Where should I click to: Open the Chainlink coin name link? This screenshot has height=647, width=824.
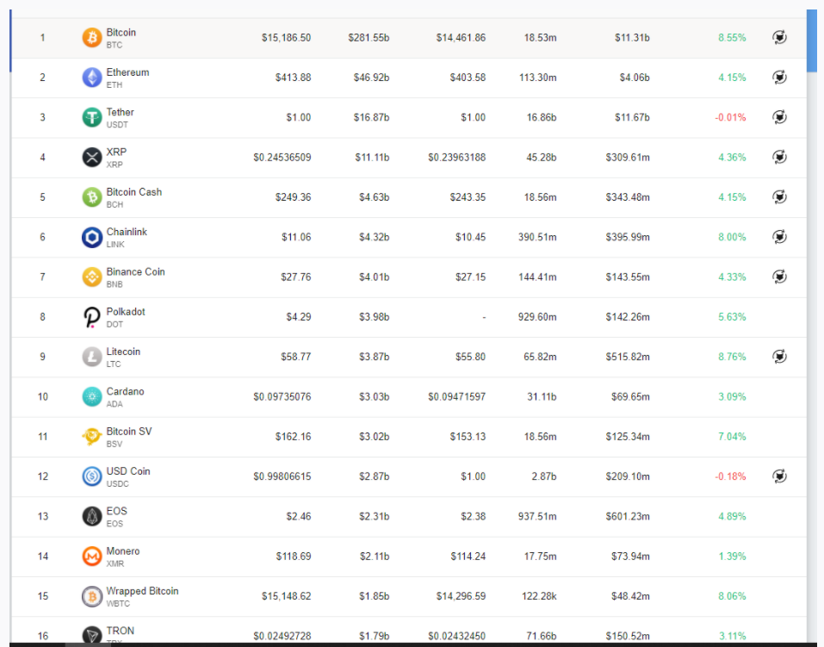[x=127, y=232]
